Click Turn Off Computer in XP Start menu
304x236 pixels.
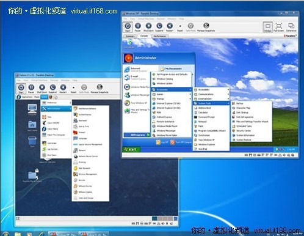coord(181,142)
